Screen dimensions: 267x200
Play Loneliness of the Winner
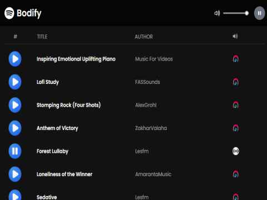pyautogui.click(x=15, y=174)
